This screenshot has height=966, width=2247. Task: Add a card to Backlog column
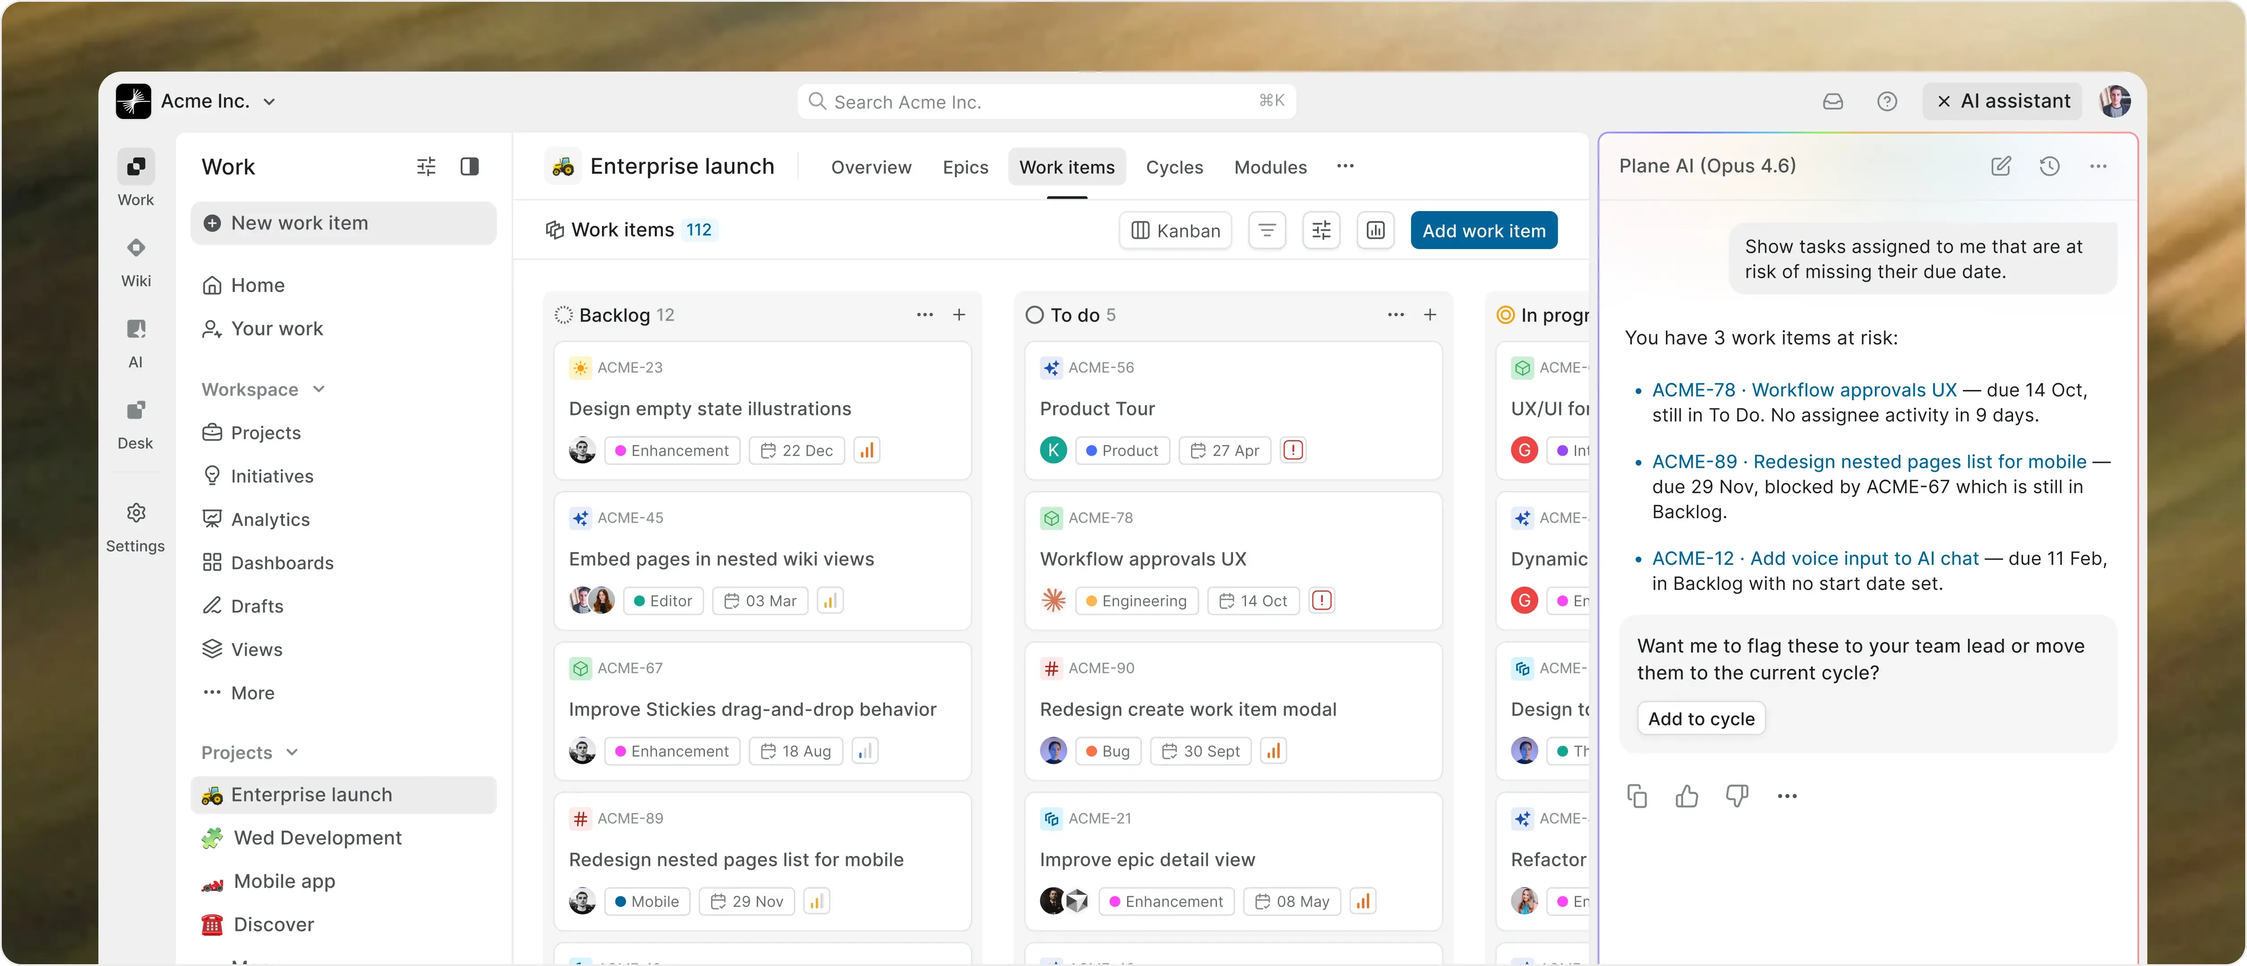click(958, 315)
